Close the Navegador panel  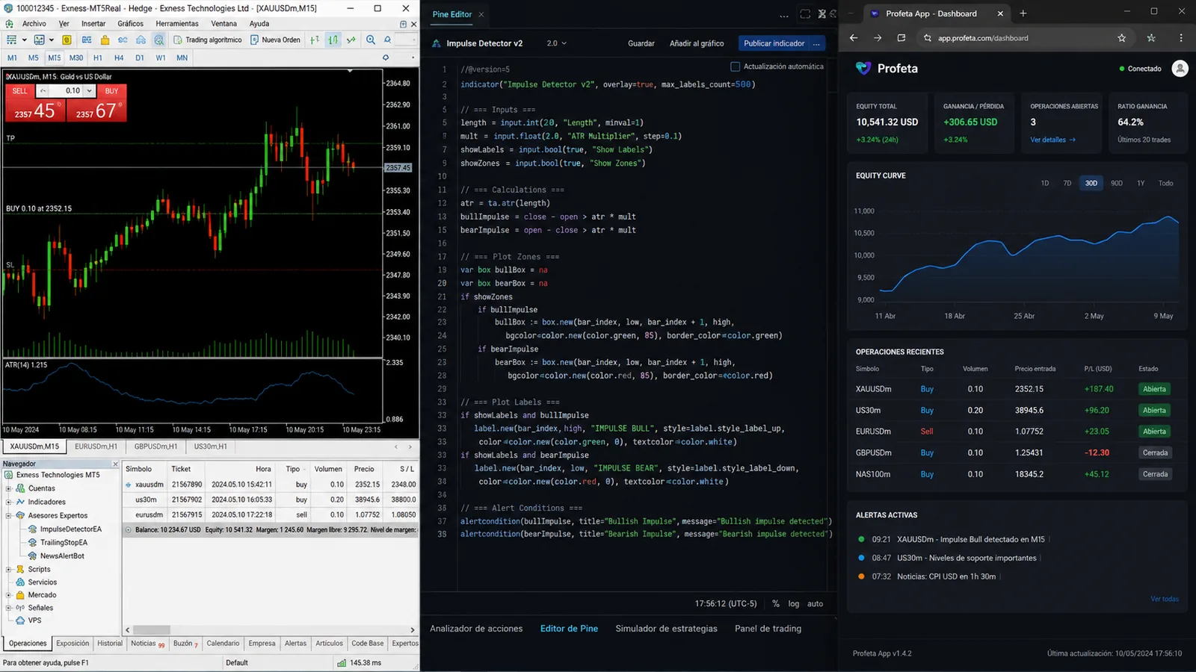point(115,464)
